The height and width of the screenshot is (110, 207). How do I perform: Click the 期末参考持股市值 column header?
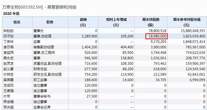[x=187, y=22]
